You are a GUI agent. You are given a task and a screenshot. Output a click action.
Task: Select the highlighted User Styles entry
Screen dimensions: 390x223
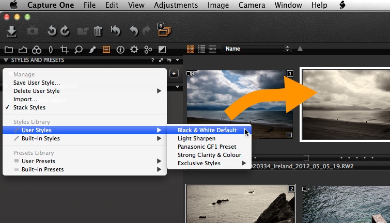tap(85, 130)
